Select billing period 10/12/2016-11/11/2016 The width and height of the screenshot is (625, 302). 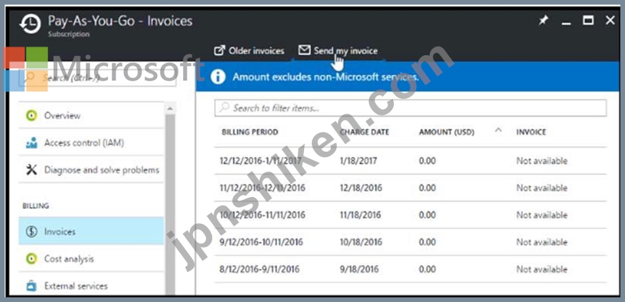[x=263, y=215]
